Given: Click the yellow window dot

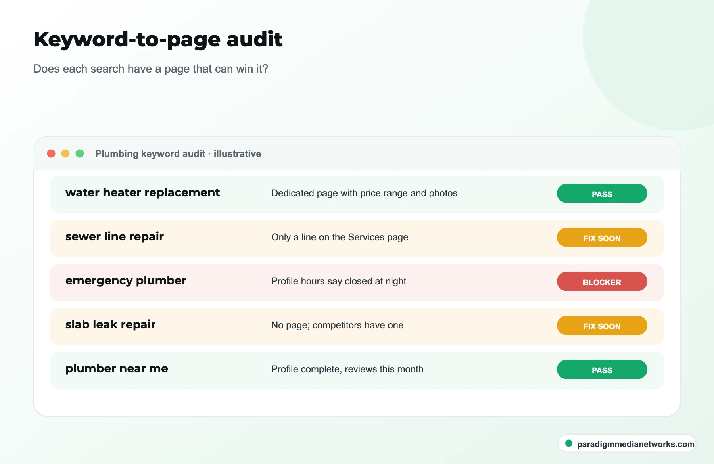Looking at the screenshot, I should coord(65,153).
